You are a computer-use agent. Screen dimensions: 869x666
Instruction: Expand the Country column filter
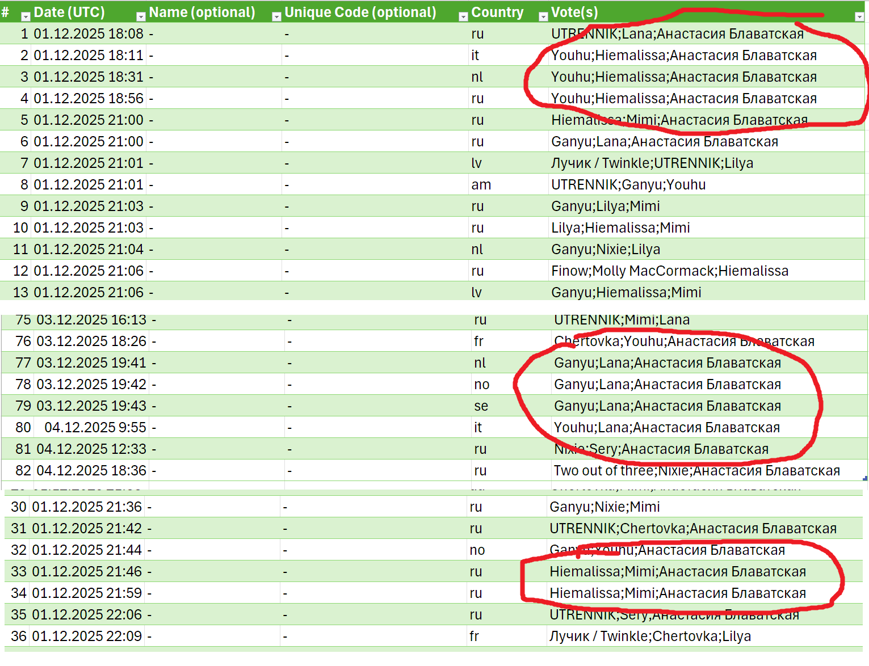tap(543, 16)
